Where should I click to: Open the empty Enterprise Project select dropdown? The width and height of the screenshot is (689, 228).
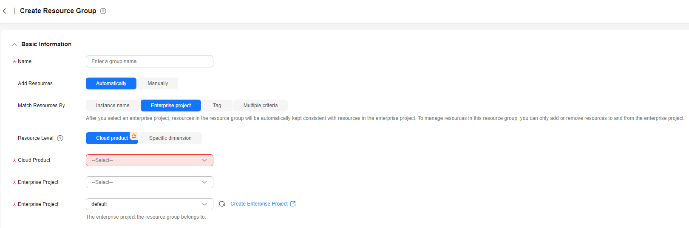point(150,182)
